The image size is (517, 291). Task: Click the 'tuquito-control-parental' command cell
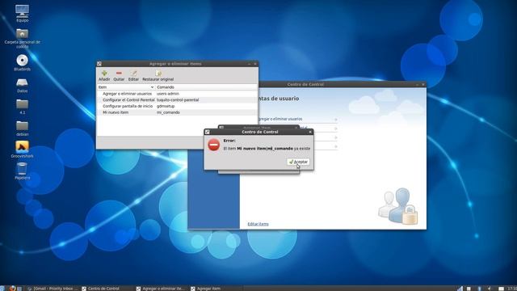(178, 100)
